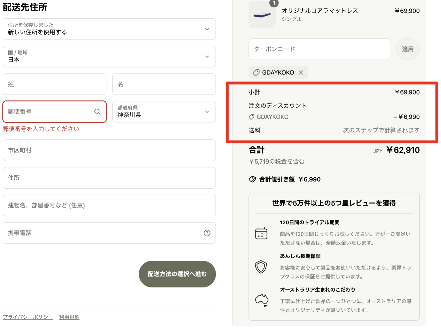Focus the street address (住所) field
Screen dimensions: 441x334
[x=109, y=178]
